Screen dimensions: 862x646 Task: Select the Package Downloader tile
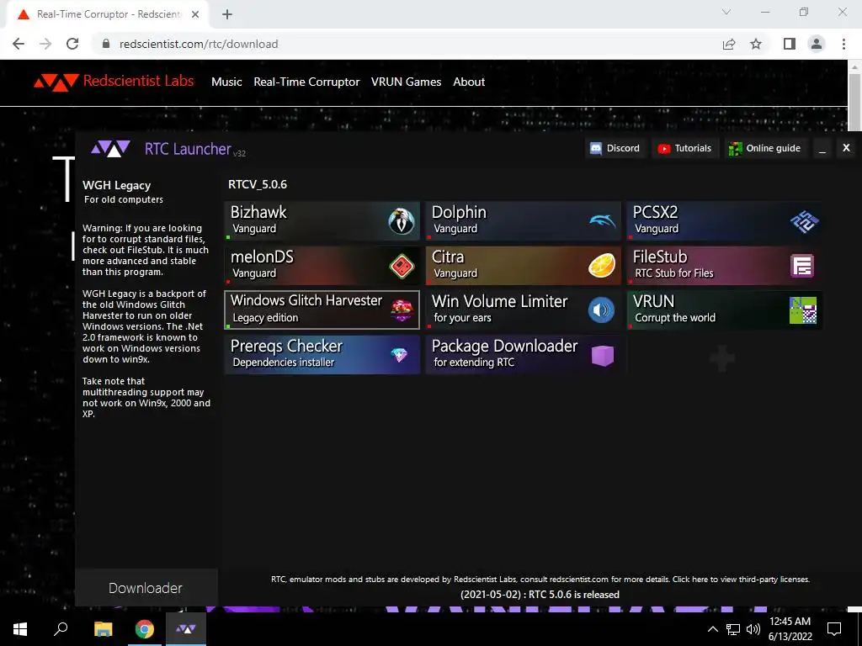click(524, 355)
